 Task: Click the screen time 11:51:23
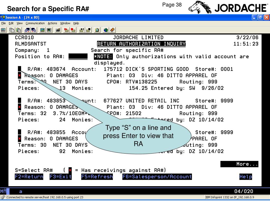pyautogui.click(x=246, y=44)
